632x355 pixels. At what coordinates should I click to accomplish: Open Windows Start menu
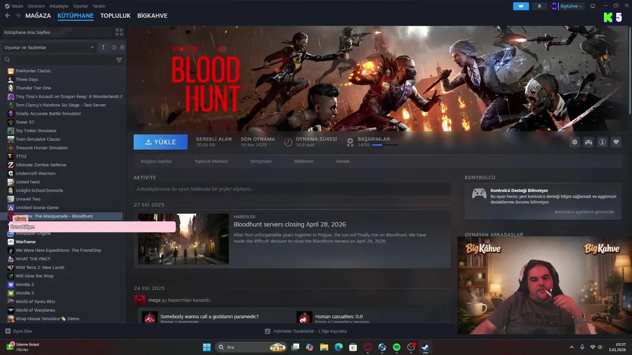click(x=207, y=347)
